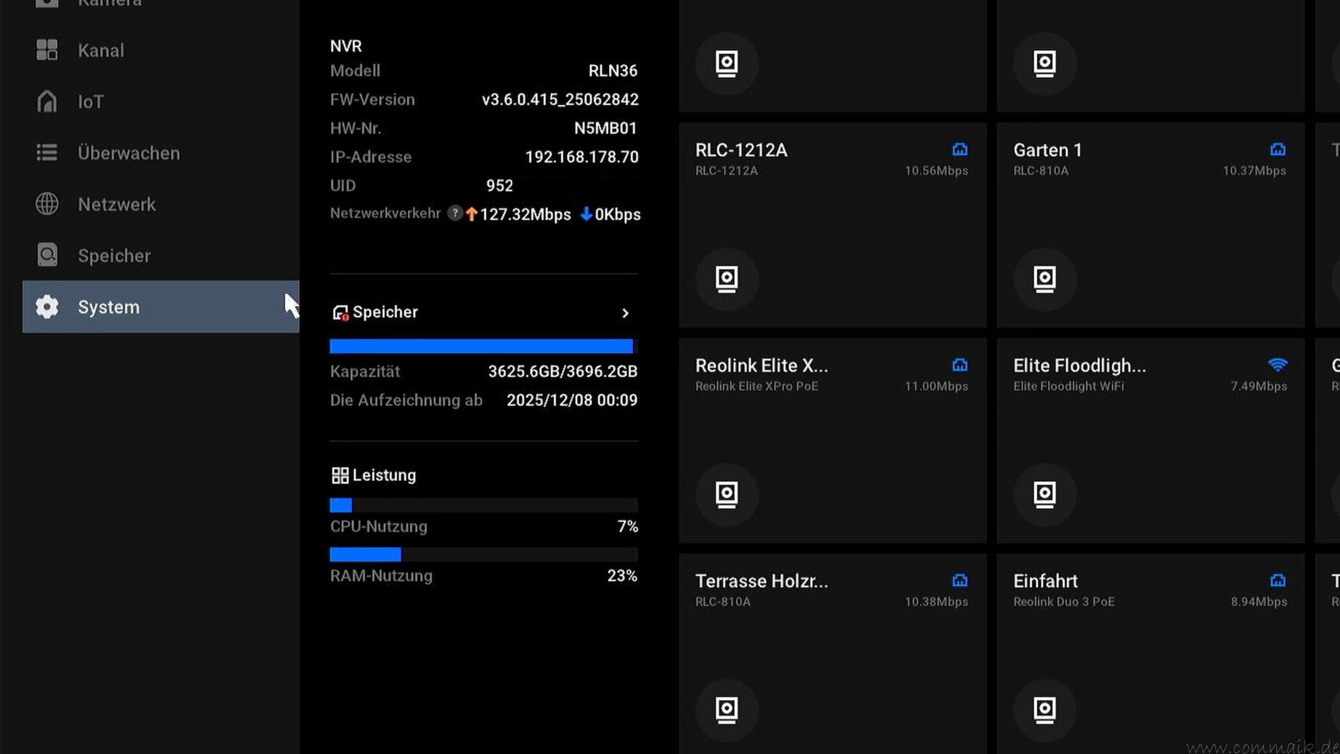The height and width of the screenshot is (754, 1340).
Task: Open the Kanal menu in sidebar
Action: pos(100,50)
